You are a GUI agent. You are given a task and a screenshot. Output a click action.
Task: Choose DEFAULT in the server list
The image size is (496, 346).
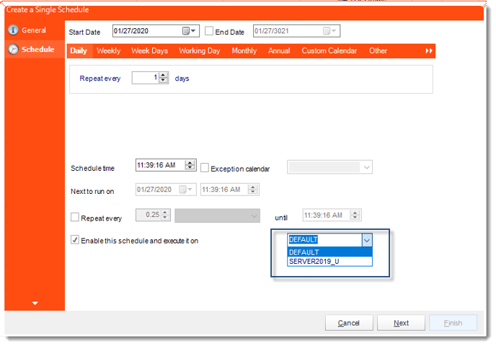click(329, 252)
